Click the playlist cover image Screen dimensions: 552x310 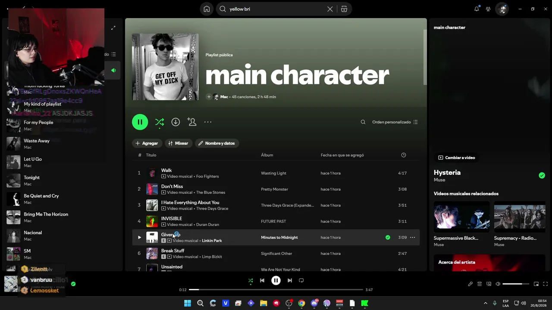coord(165,67)
